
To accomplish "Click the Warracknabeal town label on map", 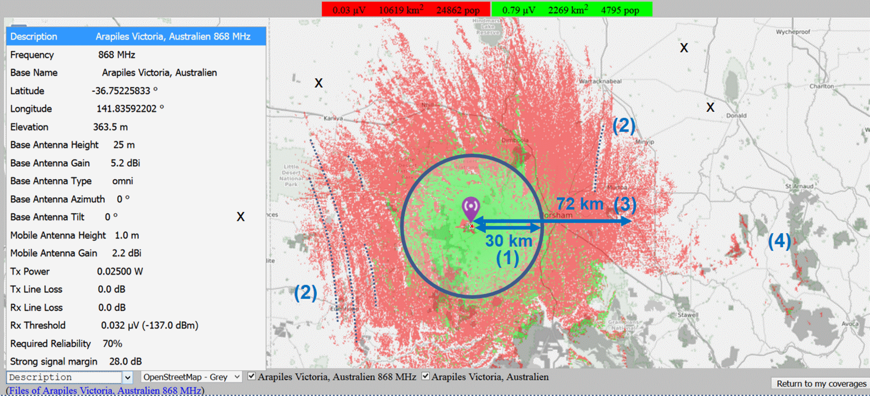I will coord(600,81).
